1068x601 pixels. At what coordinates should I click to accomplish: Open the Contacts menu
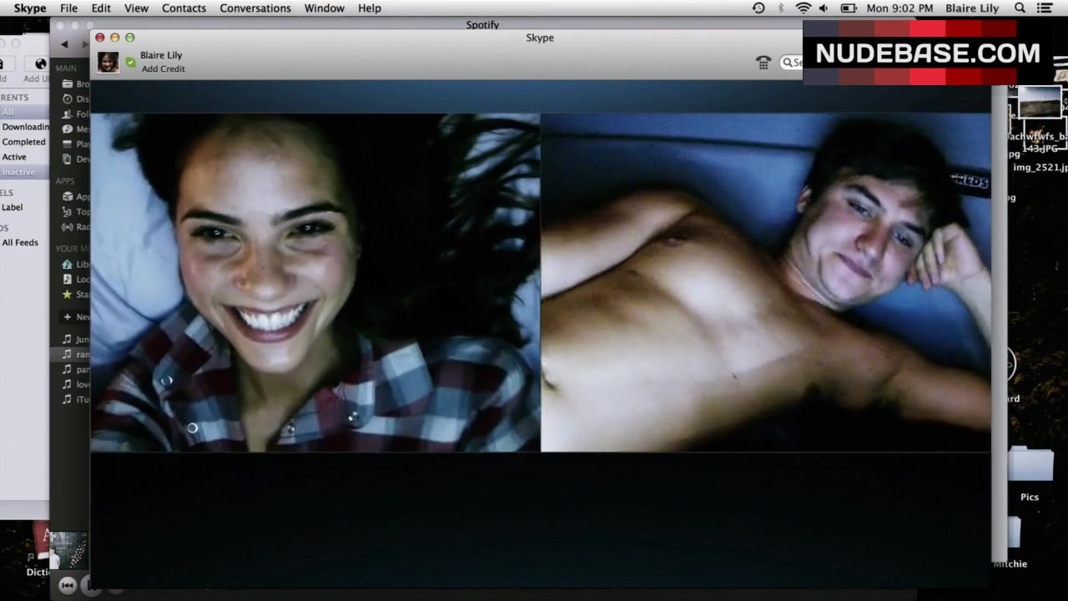184,8
